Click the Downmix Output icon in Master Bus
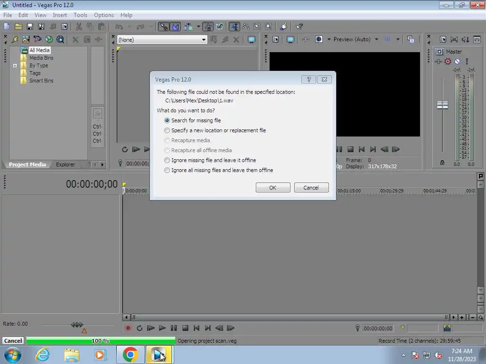Screen dimensions: 486x364 [x=454, y=39]
